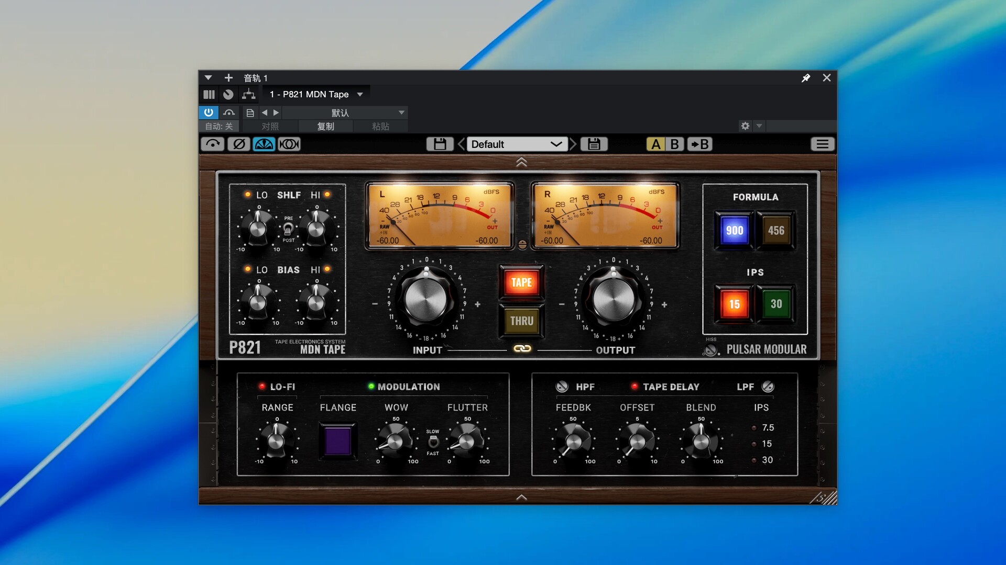Toggle the LO-FI red LED switch

click(x=262, y=387)
